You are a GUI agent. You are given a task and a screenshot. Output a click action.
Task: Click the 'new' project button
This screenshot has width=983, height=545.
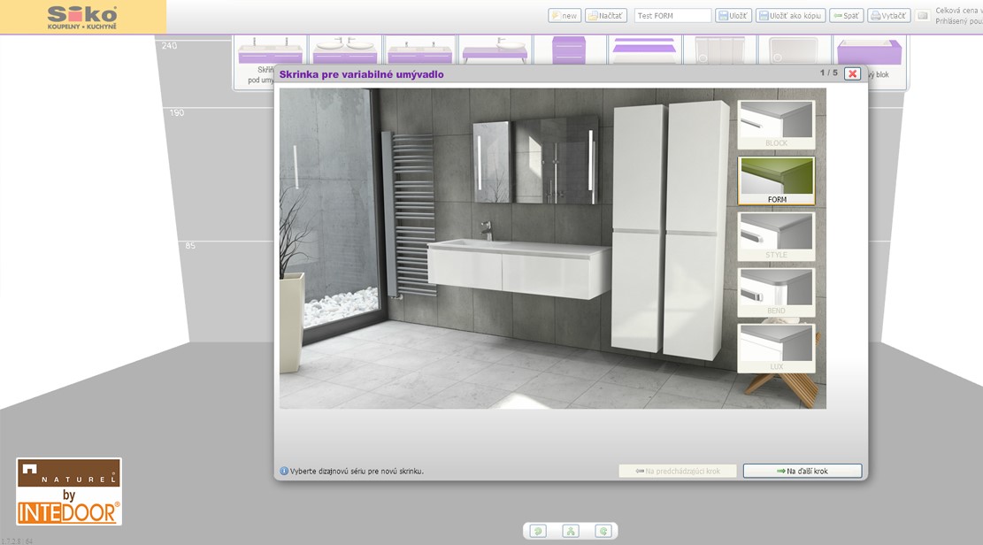[564, 16]
